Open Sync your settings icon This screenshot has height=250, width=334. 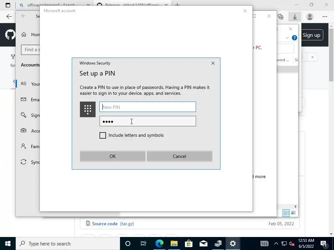(x=23, y=162)
